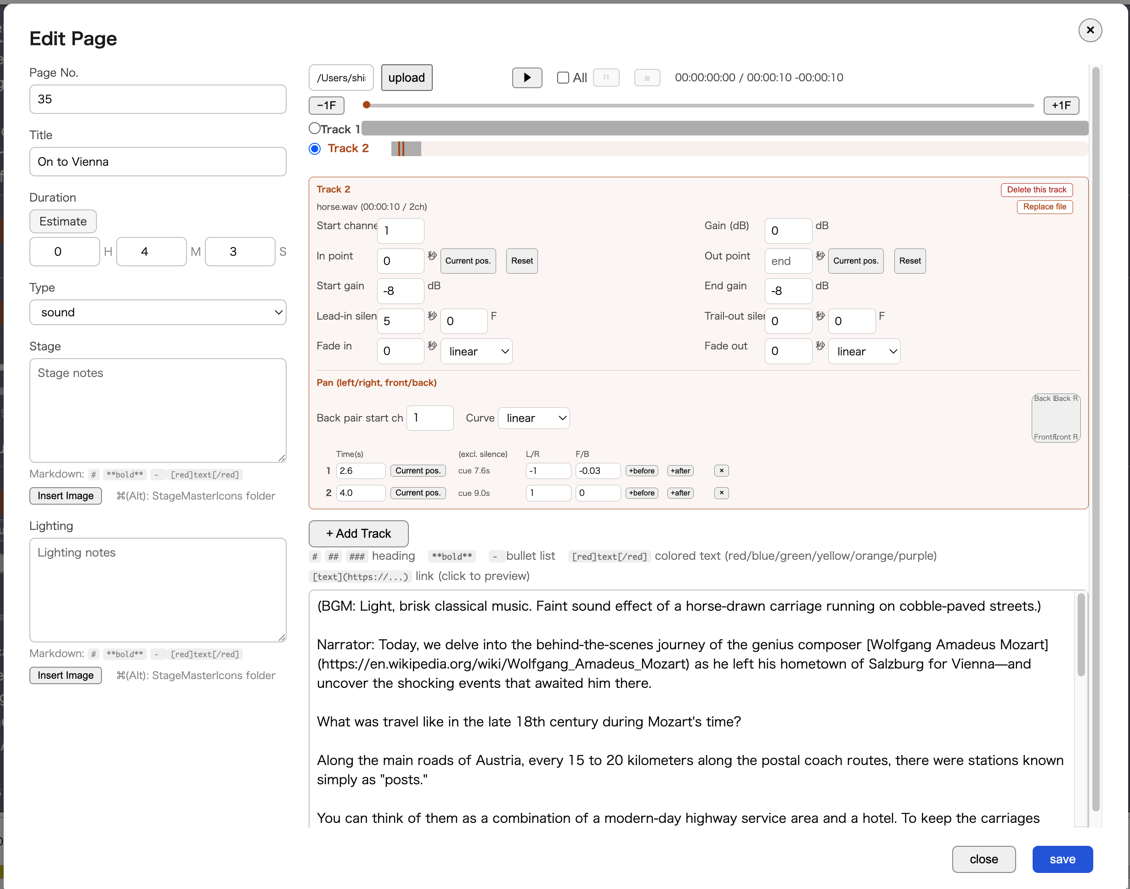Set Out point to current position

pyautogui.click(x=856, y=261)
